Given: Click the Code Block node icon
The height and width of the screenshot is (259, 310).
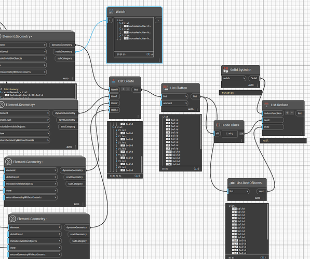Looking at the screenshot, I should (x=218, y=125).
